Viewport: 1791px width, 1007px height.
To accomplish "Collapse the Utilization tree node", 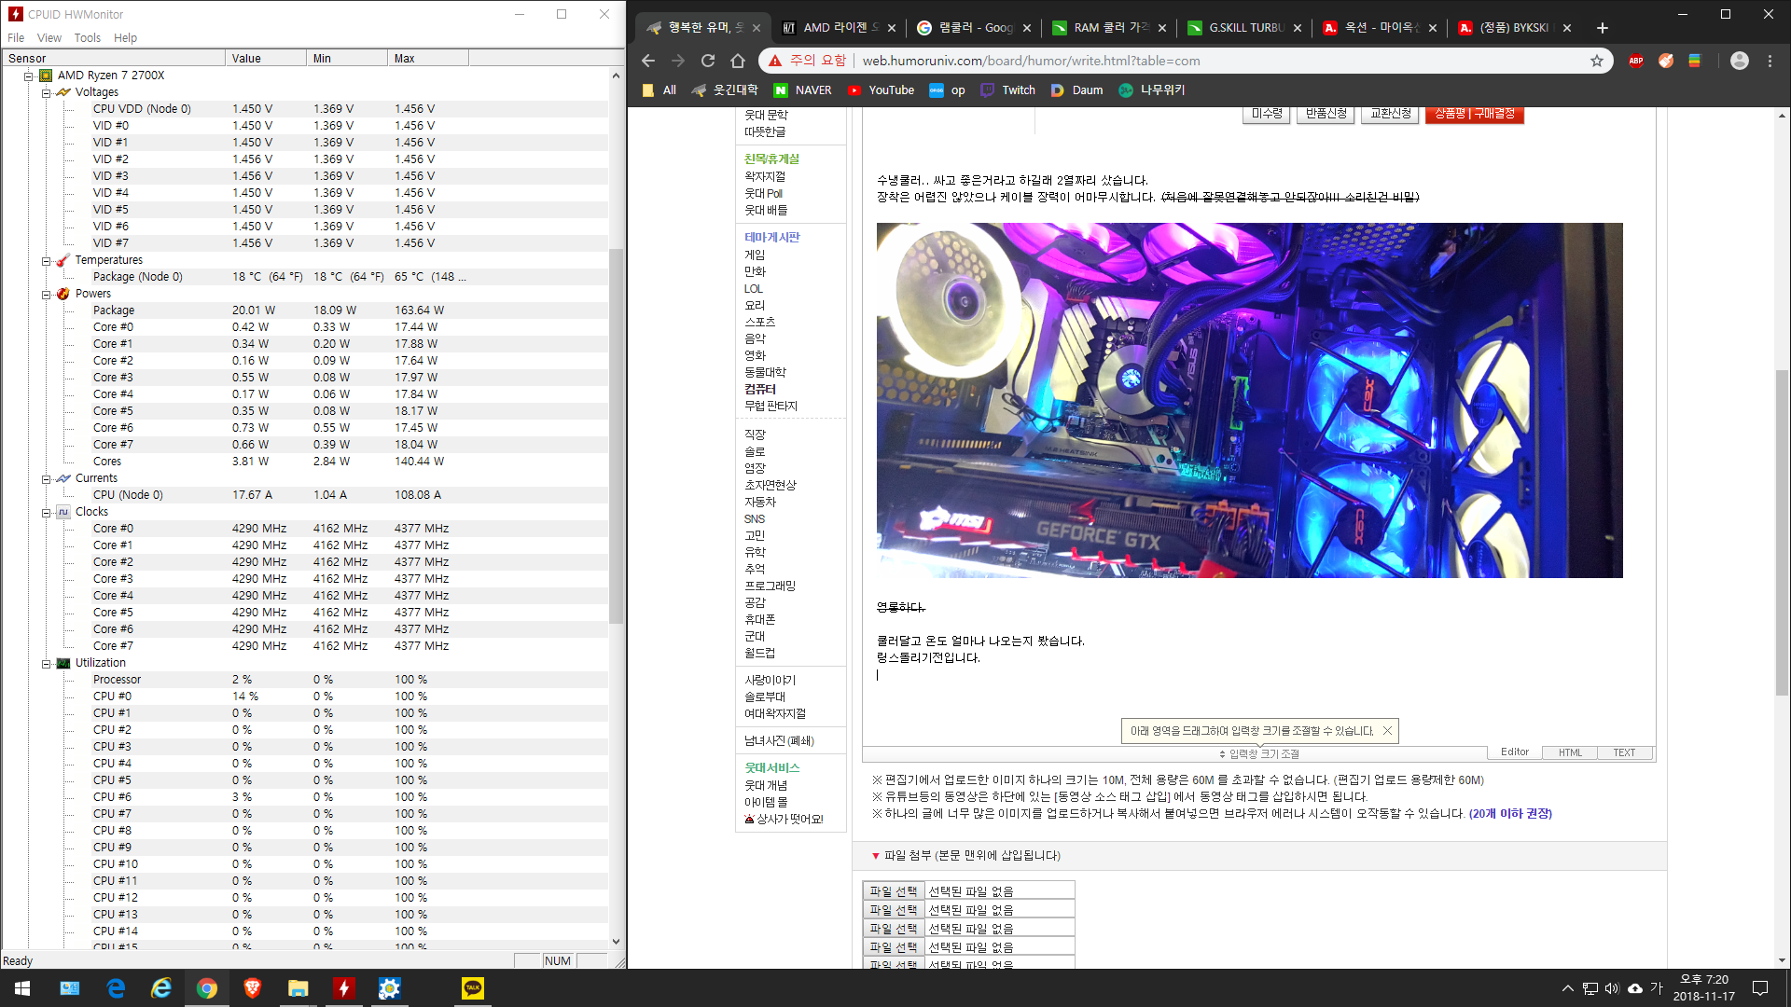I will (x=46, y=663).
